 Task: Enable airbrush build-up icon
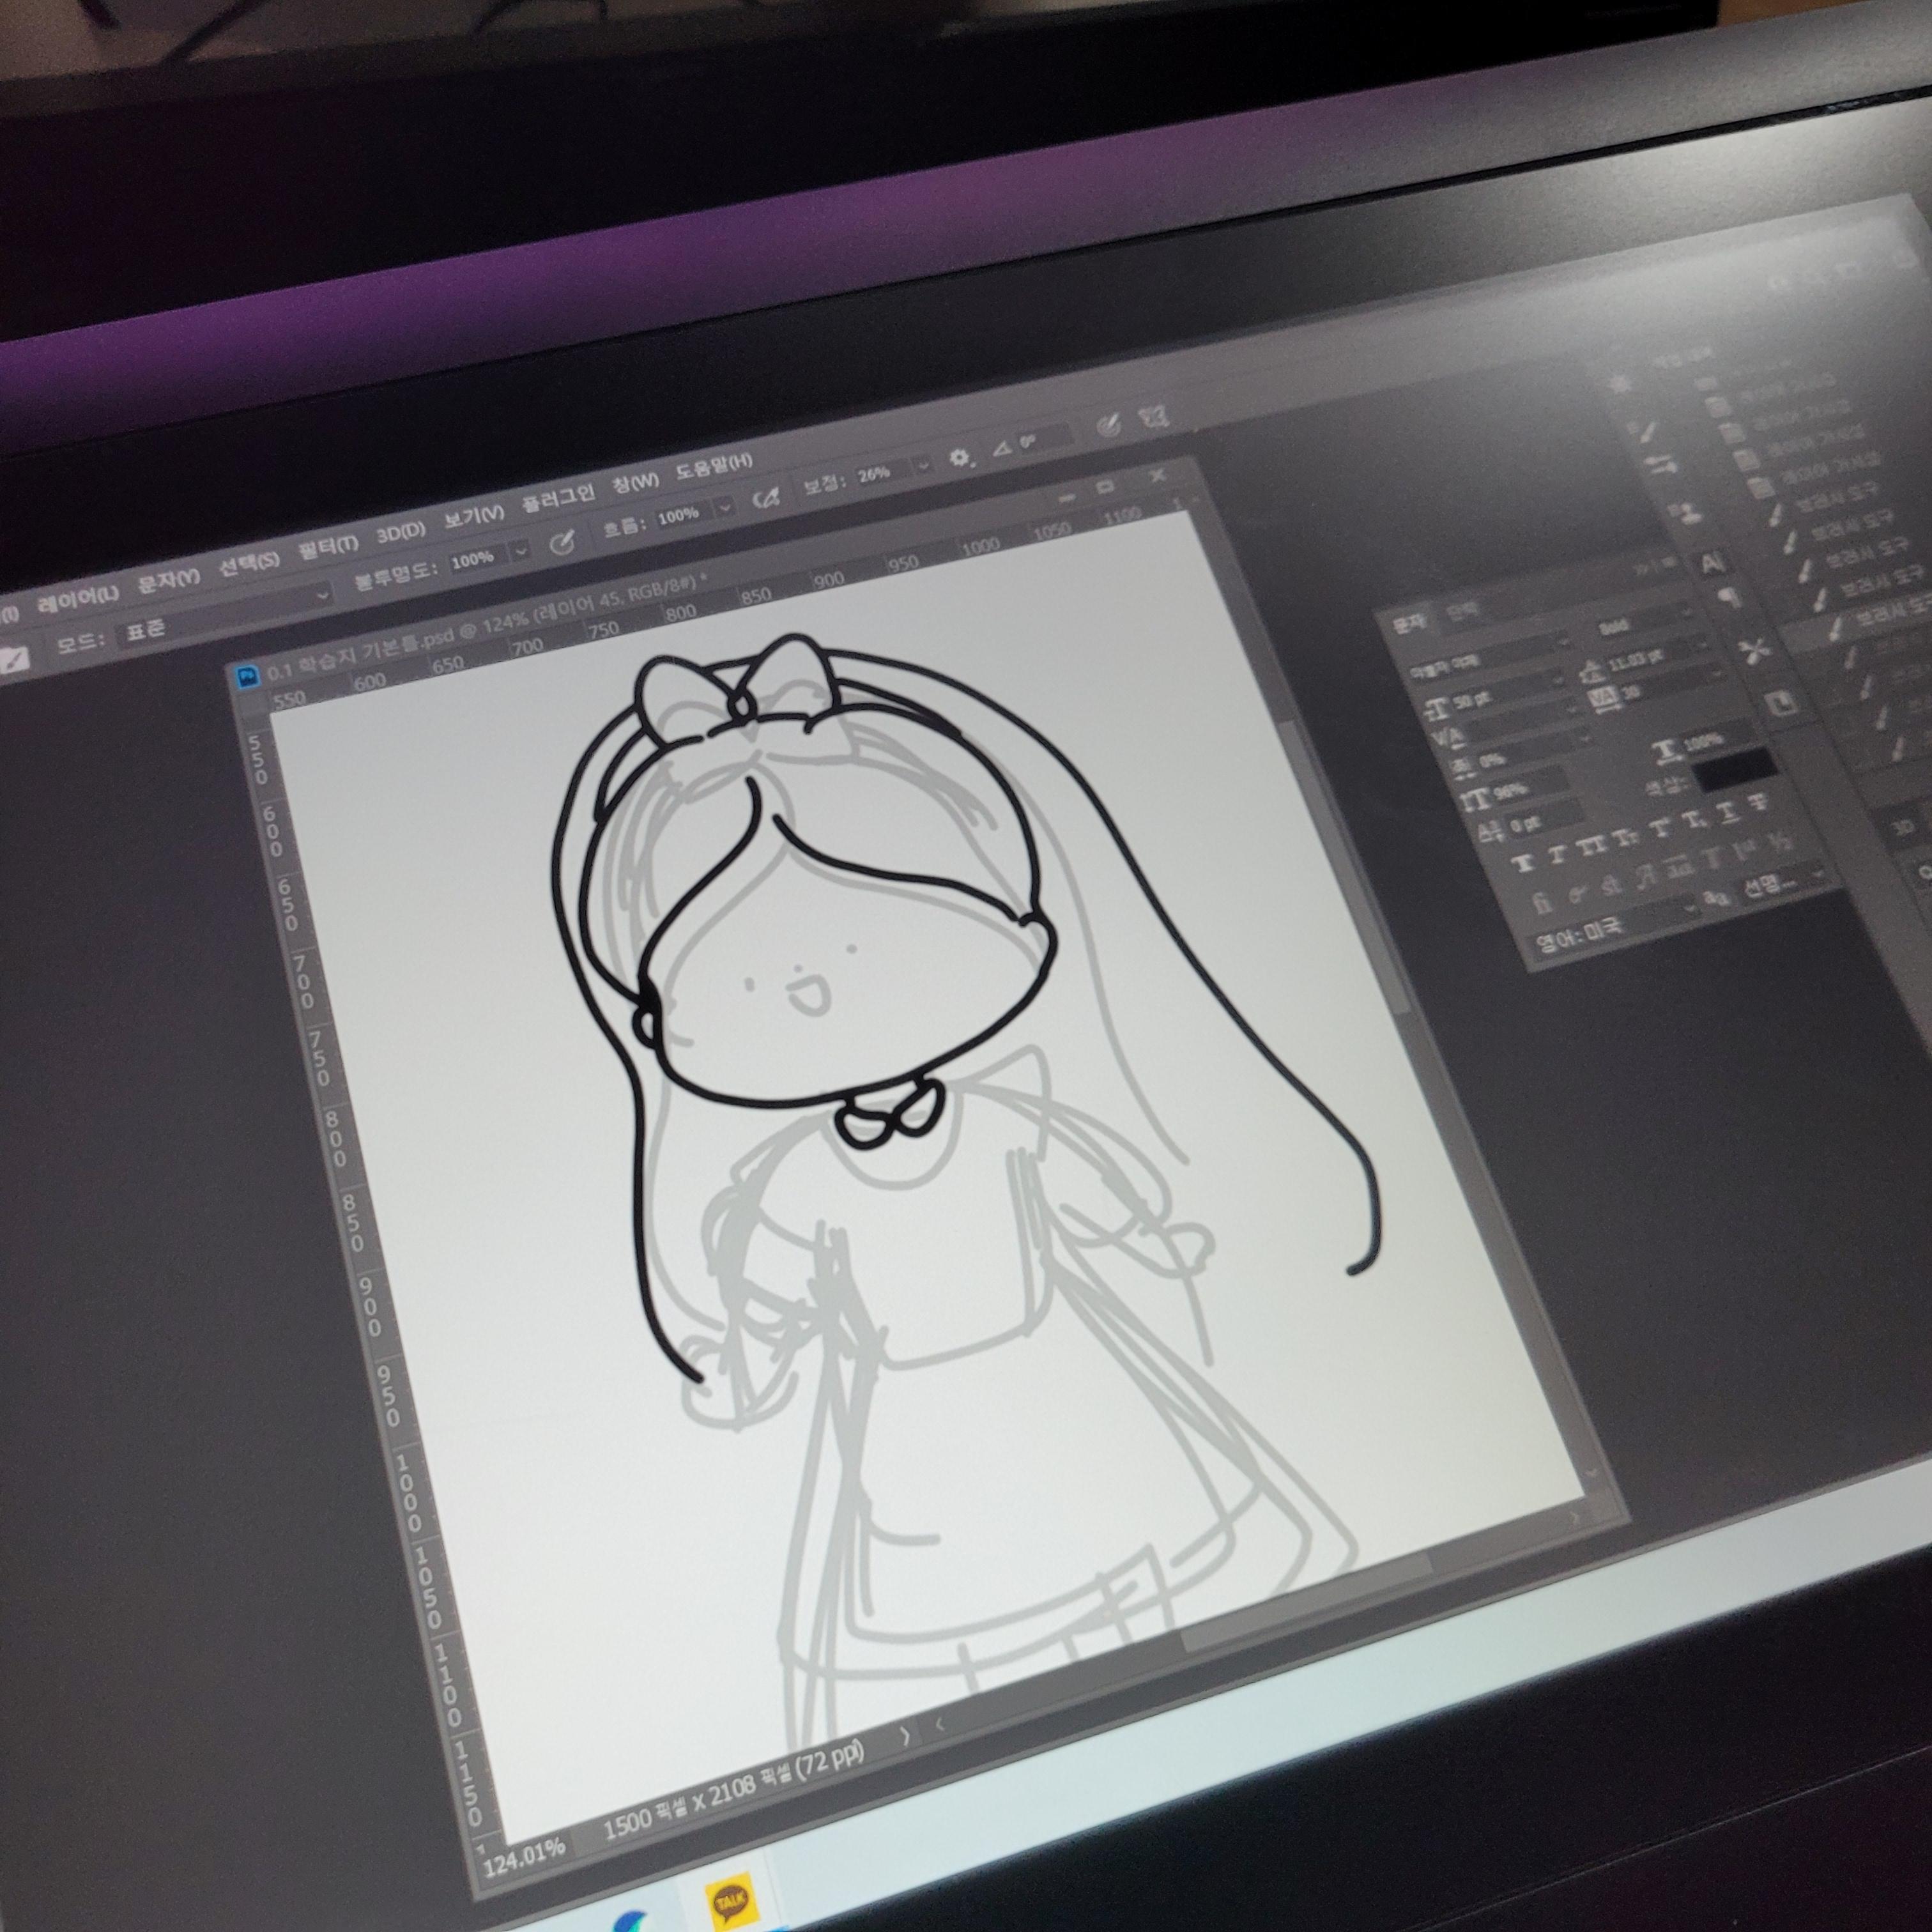click(767, 498)
